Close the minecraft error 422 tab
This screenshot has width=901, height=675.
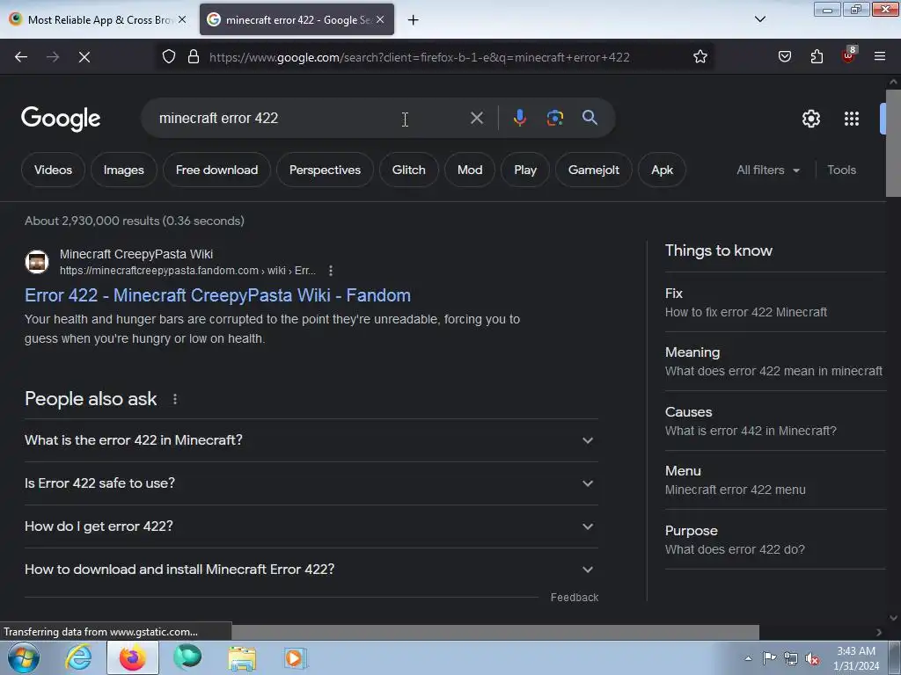[380, 19]
